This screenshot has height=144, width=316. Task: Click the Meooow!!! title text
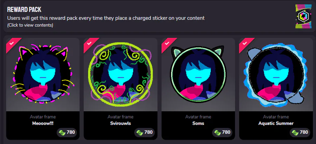pos(43,123)
